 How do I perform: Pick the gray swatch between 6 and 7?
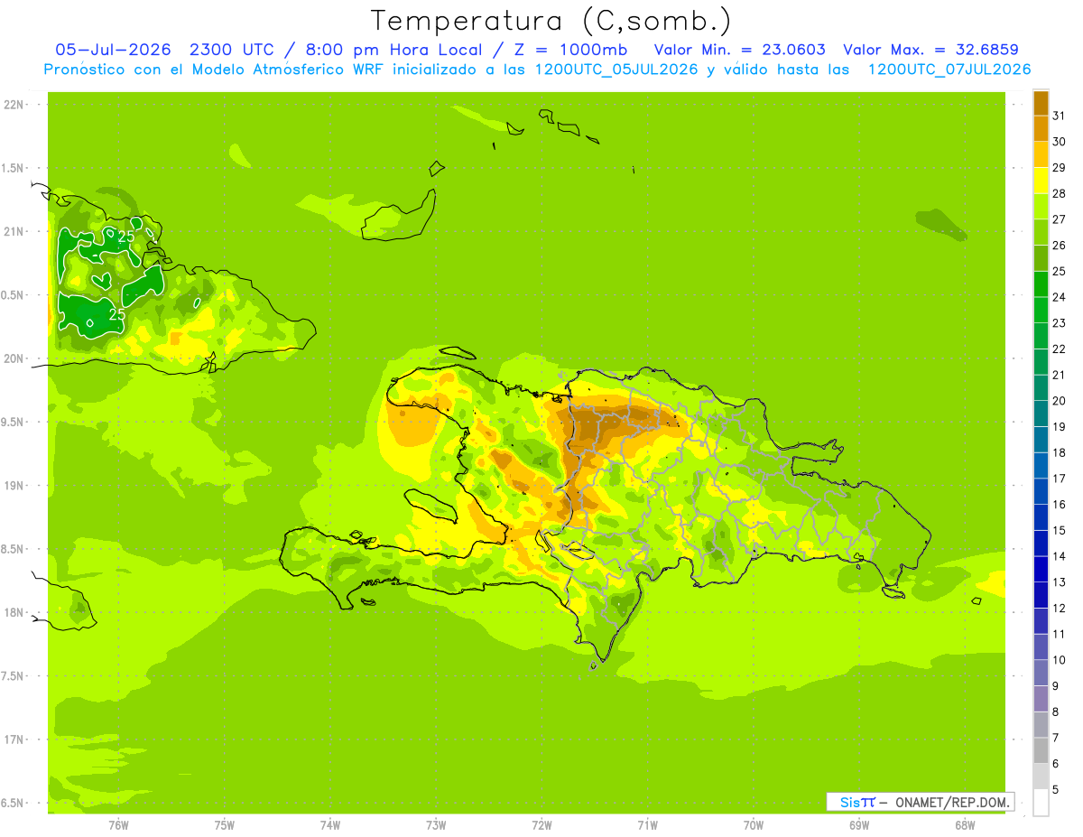click(1041, 750)
